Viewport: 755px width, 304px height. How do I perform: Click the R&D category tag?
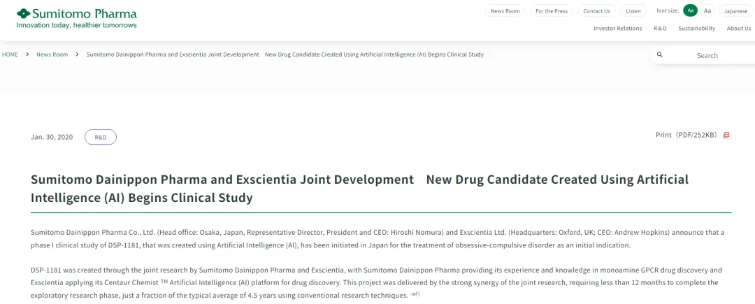tap(101, 137)
